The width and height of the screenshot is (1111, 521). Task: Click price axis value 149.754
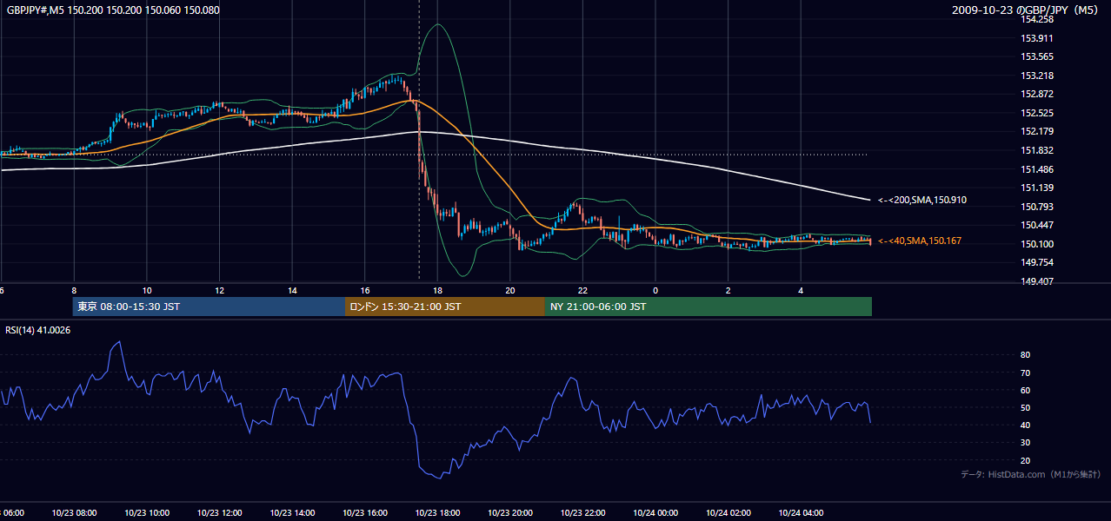[1038, 262]
